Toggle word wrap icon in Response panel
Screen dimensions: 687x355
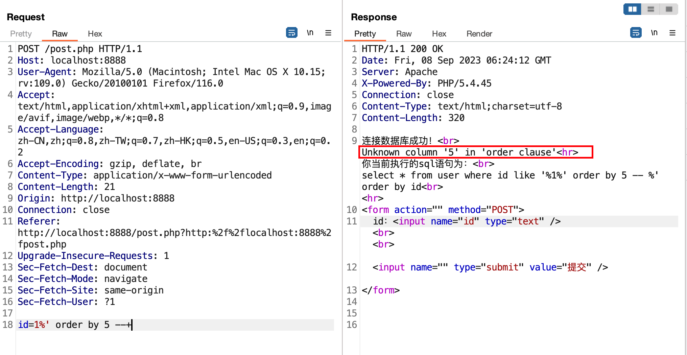pyautogui.click(x=636, y=33)
